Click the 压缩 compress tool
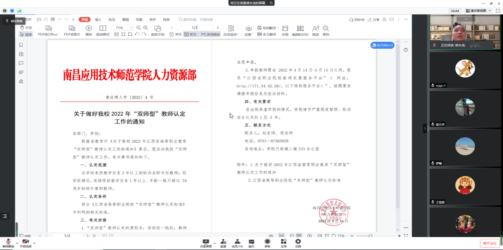 click(x=285, y=29)
